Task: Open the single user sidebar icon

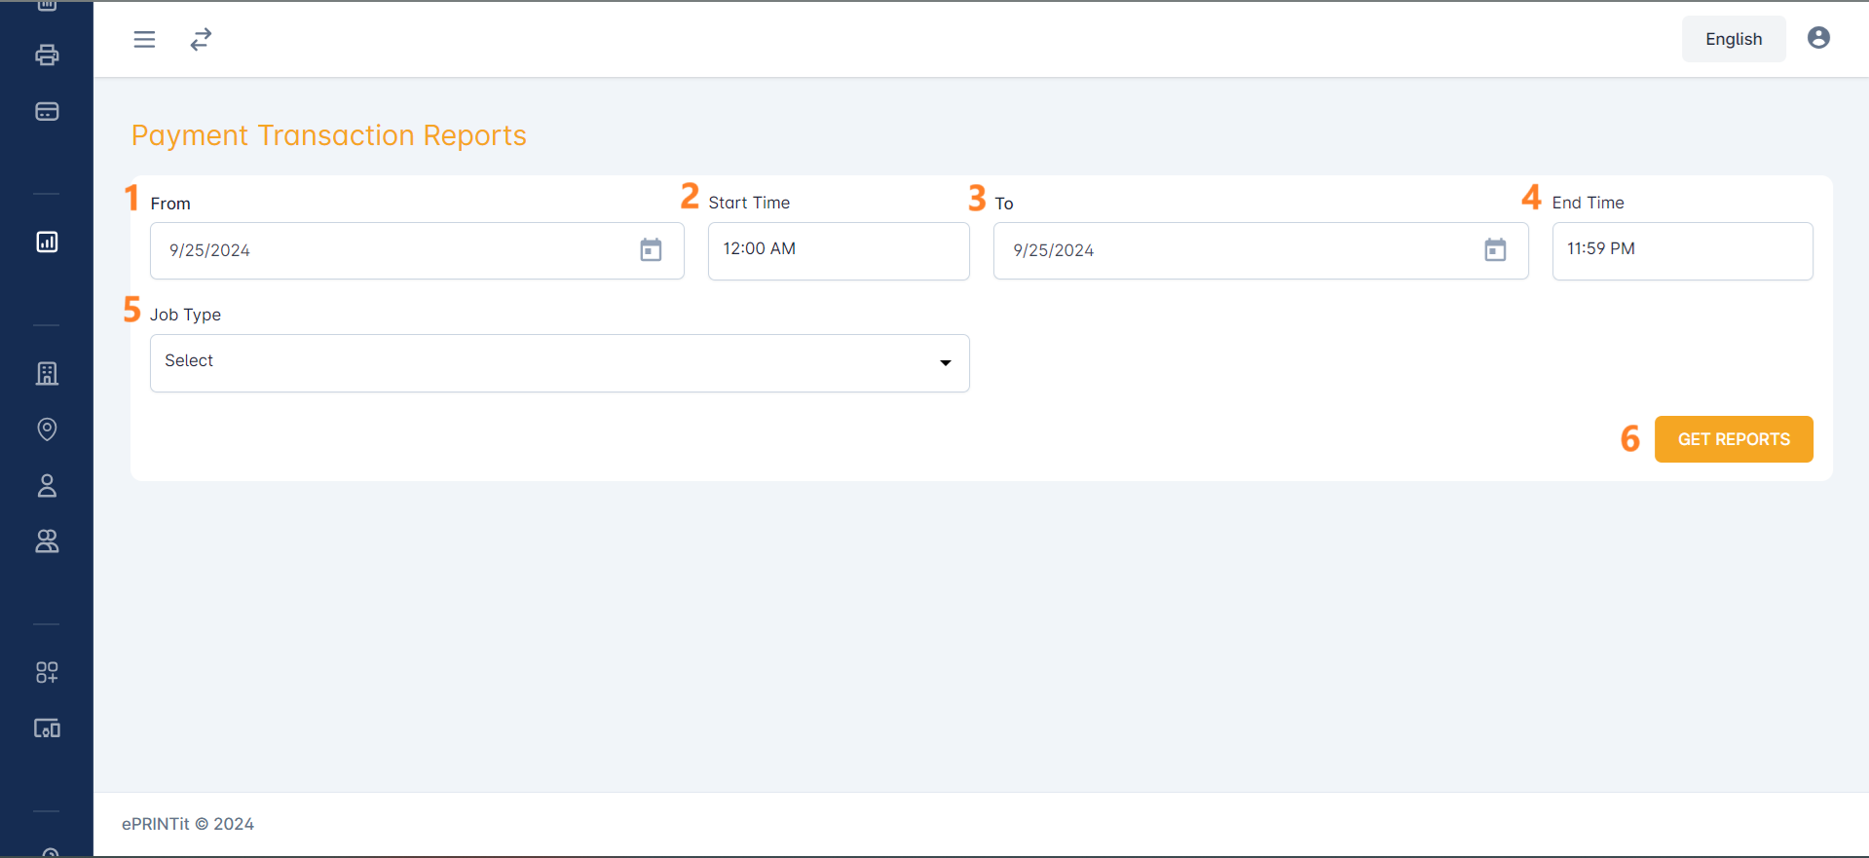Action: tap(47, 485)
